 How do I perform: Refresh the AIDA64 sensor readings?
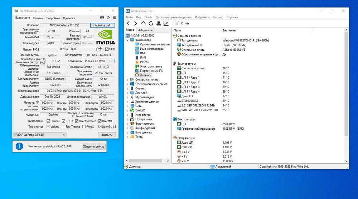[151, 23]
